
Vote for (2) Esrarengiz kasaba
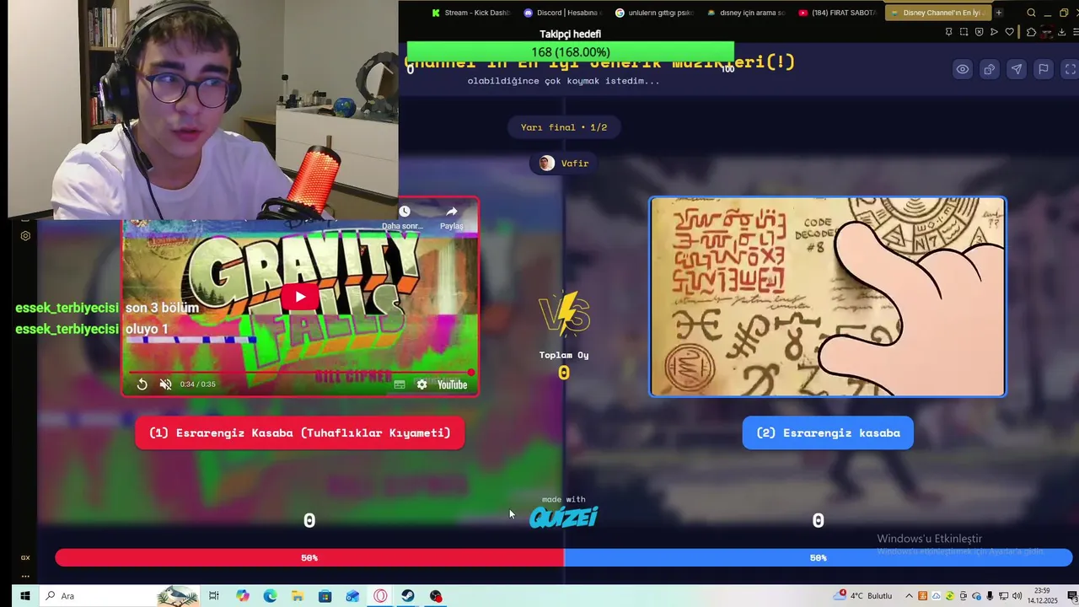(x=828, y=432)
